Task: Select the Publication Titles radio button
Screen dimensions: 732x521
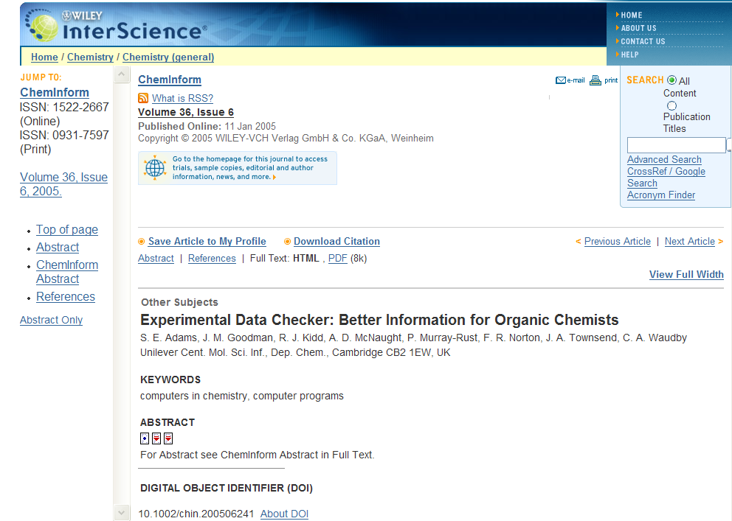Action: (x=671, y=105)
